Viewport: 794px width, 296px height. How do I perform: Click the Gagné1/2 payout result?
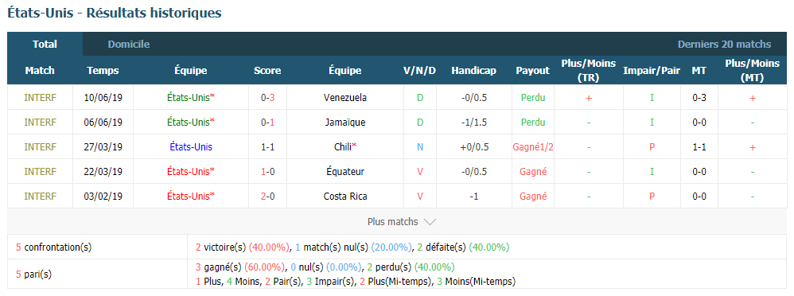point(533,147)
